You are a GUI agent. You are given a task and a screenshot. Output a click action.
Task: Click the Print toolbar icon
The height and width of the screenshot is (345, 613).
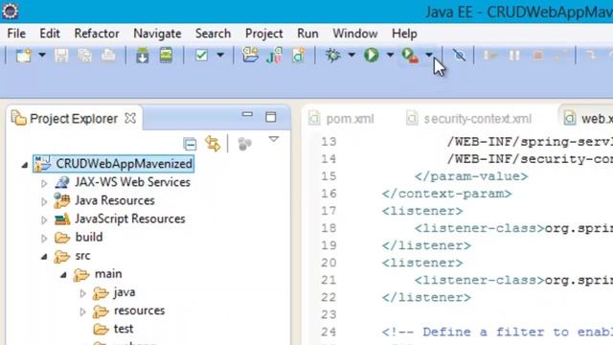(x=108, y=56)
